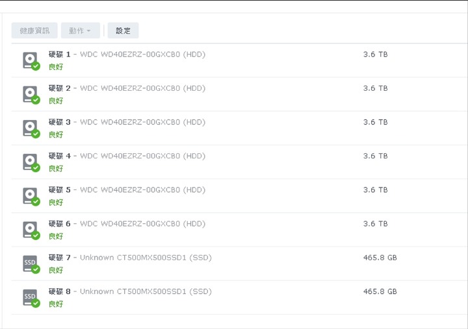Viewport: 468px width, 329px height.
Task: Click the 良好 status of 硬碟 4
Action: [x=56, y=168]
